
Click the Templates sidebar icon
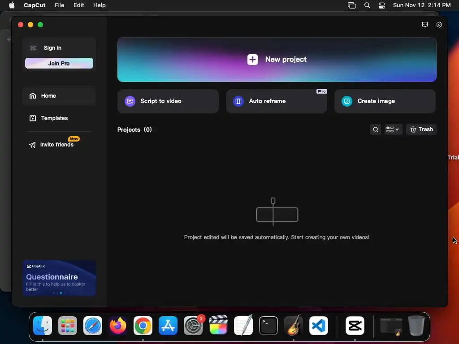tap(32, 118)
